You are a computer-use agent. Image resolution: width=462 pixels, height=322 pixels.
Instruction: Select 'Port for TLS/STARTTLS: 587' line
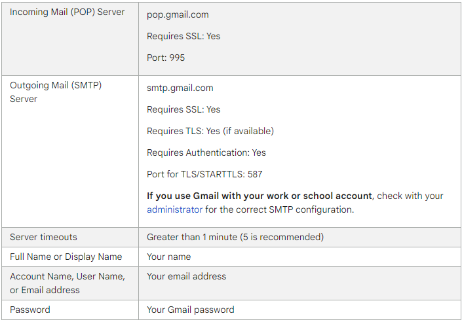click(204, 174)
